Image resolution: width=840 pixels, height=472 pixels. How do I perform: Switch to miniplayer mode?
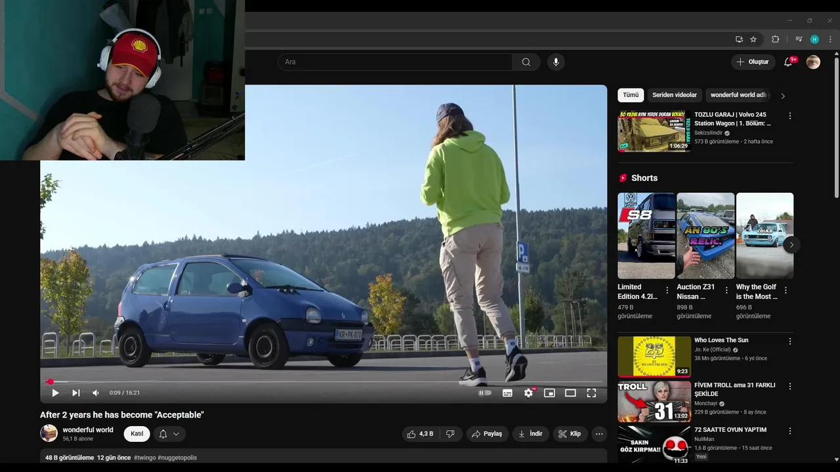549,393
